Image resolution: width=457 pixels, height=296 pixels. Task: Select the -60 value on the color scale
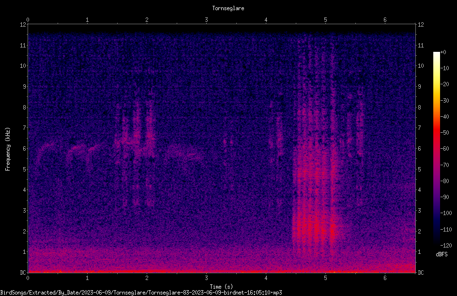tap(444, 149)
